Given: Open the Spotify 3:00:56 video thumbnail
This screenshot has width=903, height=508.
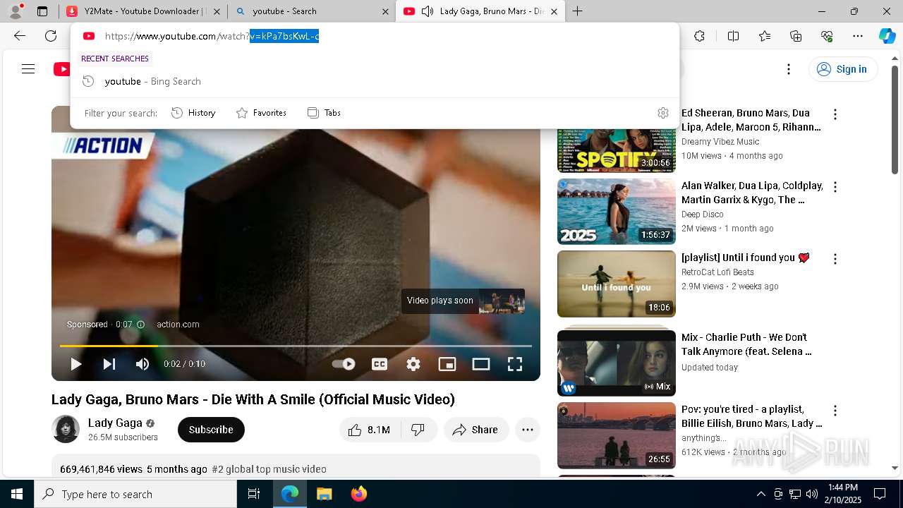Looking at the screenshot, I should 617,150.
